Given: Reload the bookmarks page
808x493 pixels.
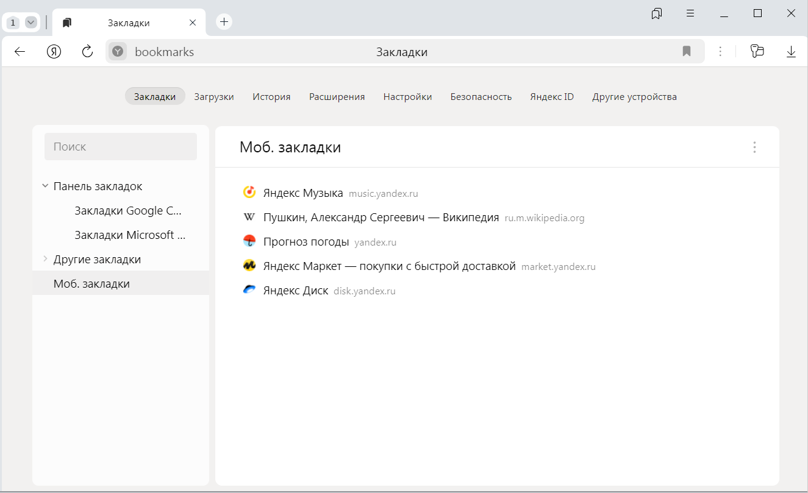Looking at the screenshot, I should tap(87, 52).
